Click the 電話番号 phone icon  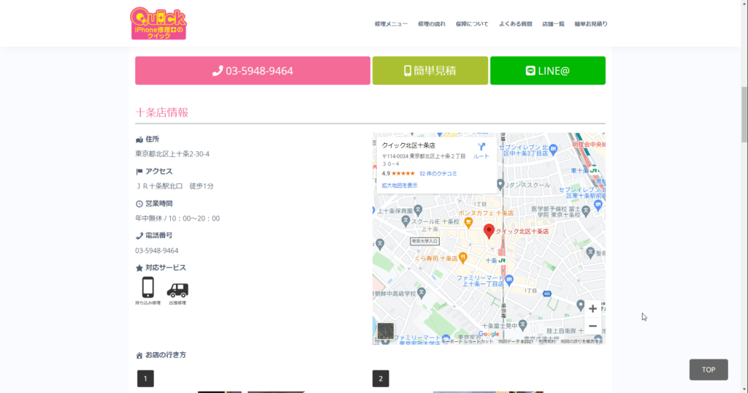coord(140,236)
